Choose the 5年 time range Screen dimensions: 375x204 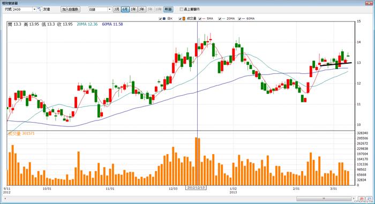coord(150,9)
